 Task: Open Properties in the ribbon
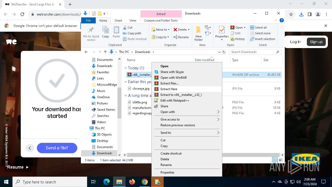222,33
